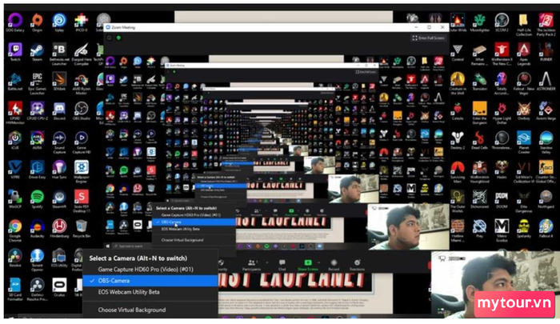Click Enter Full Screen in Zoom Meeting
The image size is (560, 324).
(x=429, y=38)
